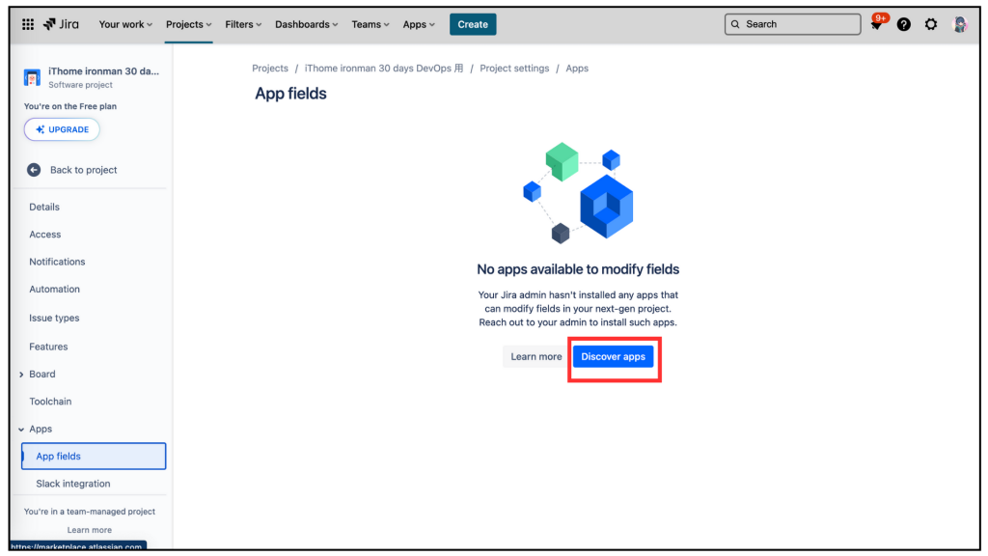Click the Apps label in sidebar
Screen dimensions: 988x556
pyautogui.click(x=41, y=430)
